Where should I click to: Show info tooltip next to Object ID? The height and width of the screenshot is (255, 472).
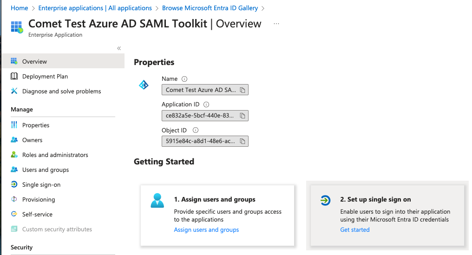pyautogui.click(x=196, y=130)
